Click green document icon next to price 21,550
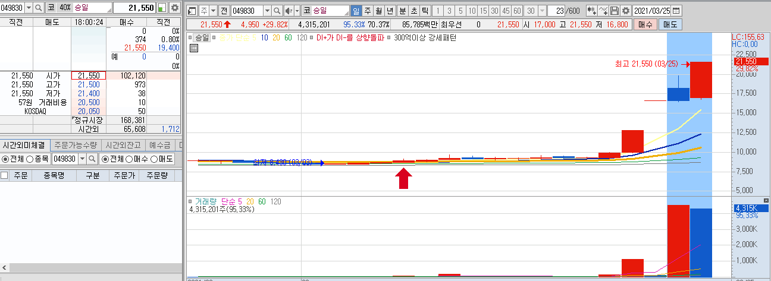The height and width of the screenshot is (281, 771). pos(162,8)
